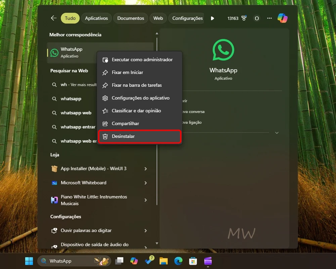This screenshot has width=336, height=269.
Task: Open Piano White Little: Instrumentos Musicais result
Action: [94, 200]
